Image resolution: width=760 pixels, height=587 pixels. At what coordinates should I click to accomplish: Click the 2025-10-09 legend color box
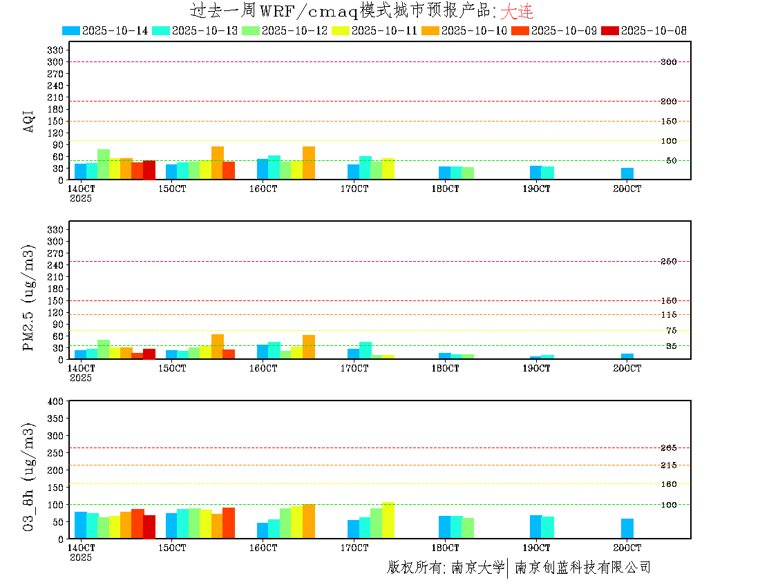[520, 30]
